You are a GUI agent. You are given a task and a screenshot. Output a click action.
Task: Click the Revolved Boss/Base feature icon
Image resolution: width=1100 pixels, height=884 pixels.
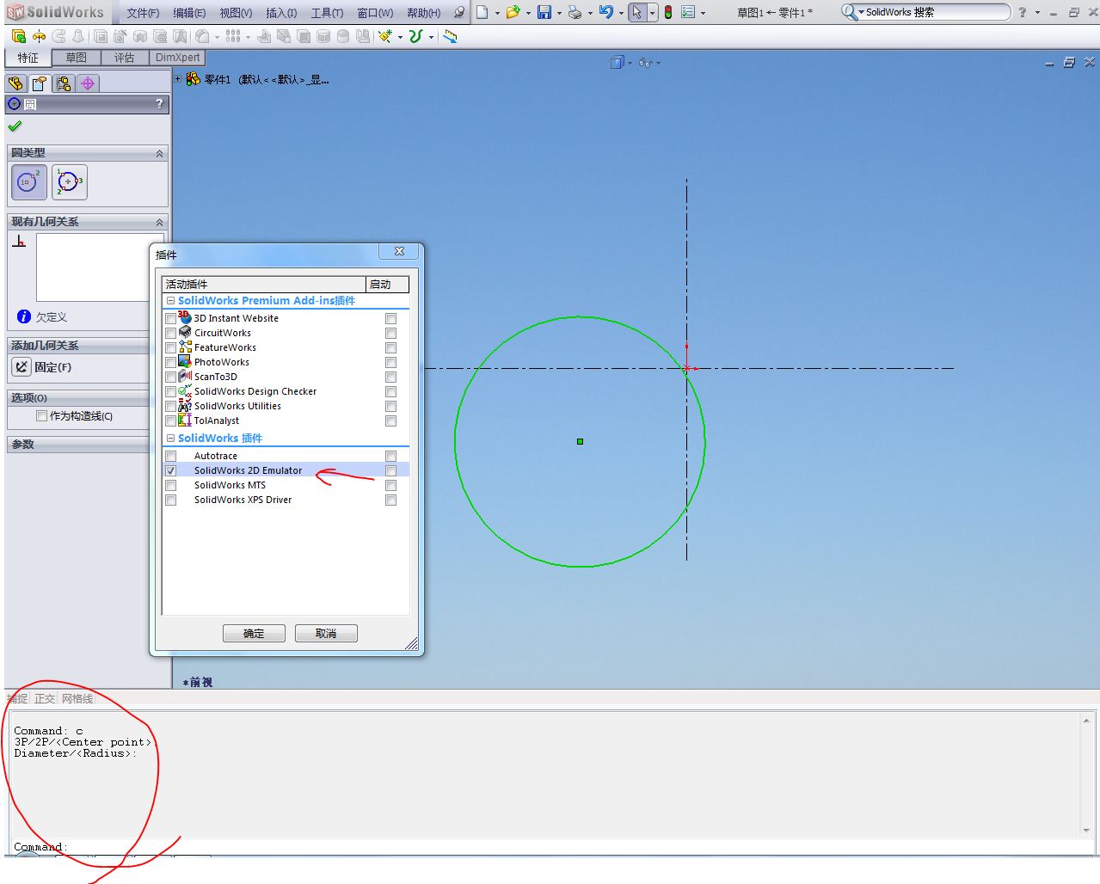(x=39, y=36)
